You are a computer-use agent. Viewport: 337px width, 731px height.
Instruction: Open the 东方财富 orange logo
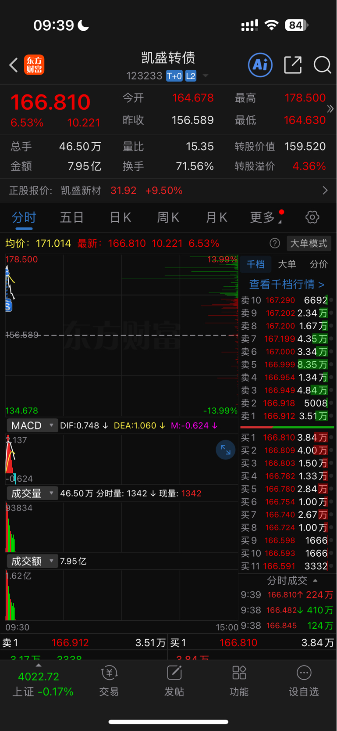34,65
